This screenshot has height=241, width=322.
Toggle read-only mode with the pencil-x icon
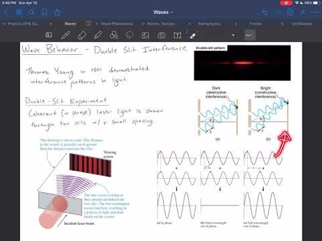point(303,13)
